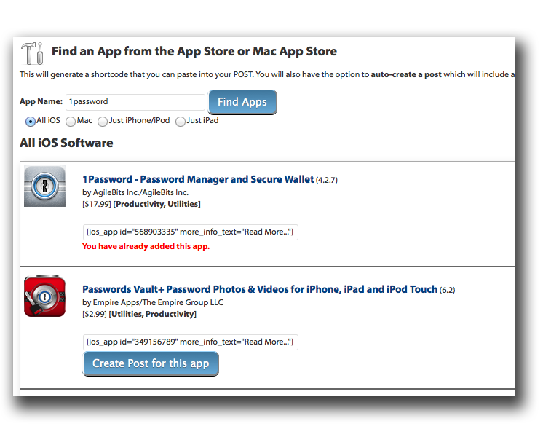Image resolution: width=543 pixels, height=437 pixels.
Task: Click the '[$2.99]' price text
Action: coord(95,314)
